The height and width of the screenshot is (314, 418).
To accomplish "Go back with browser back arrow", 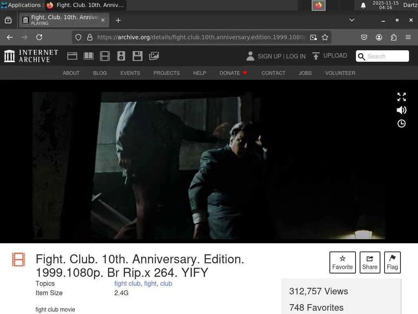I will [10, 37].
